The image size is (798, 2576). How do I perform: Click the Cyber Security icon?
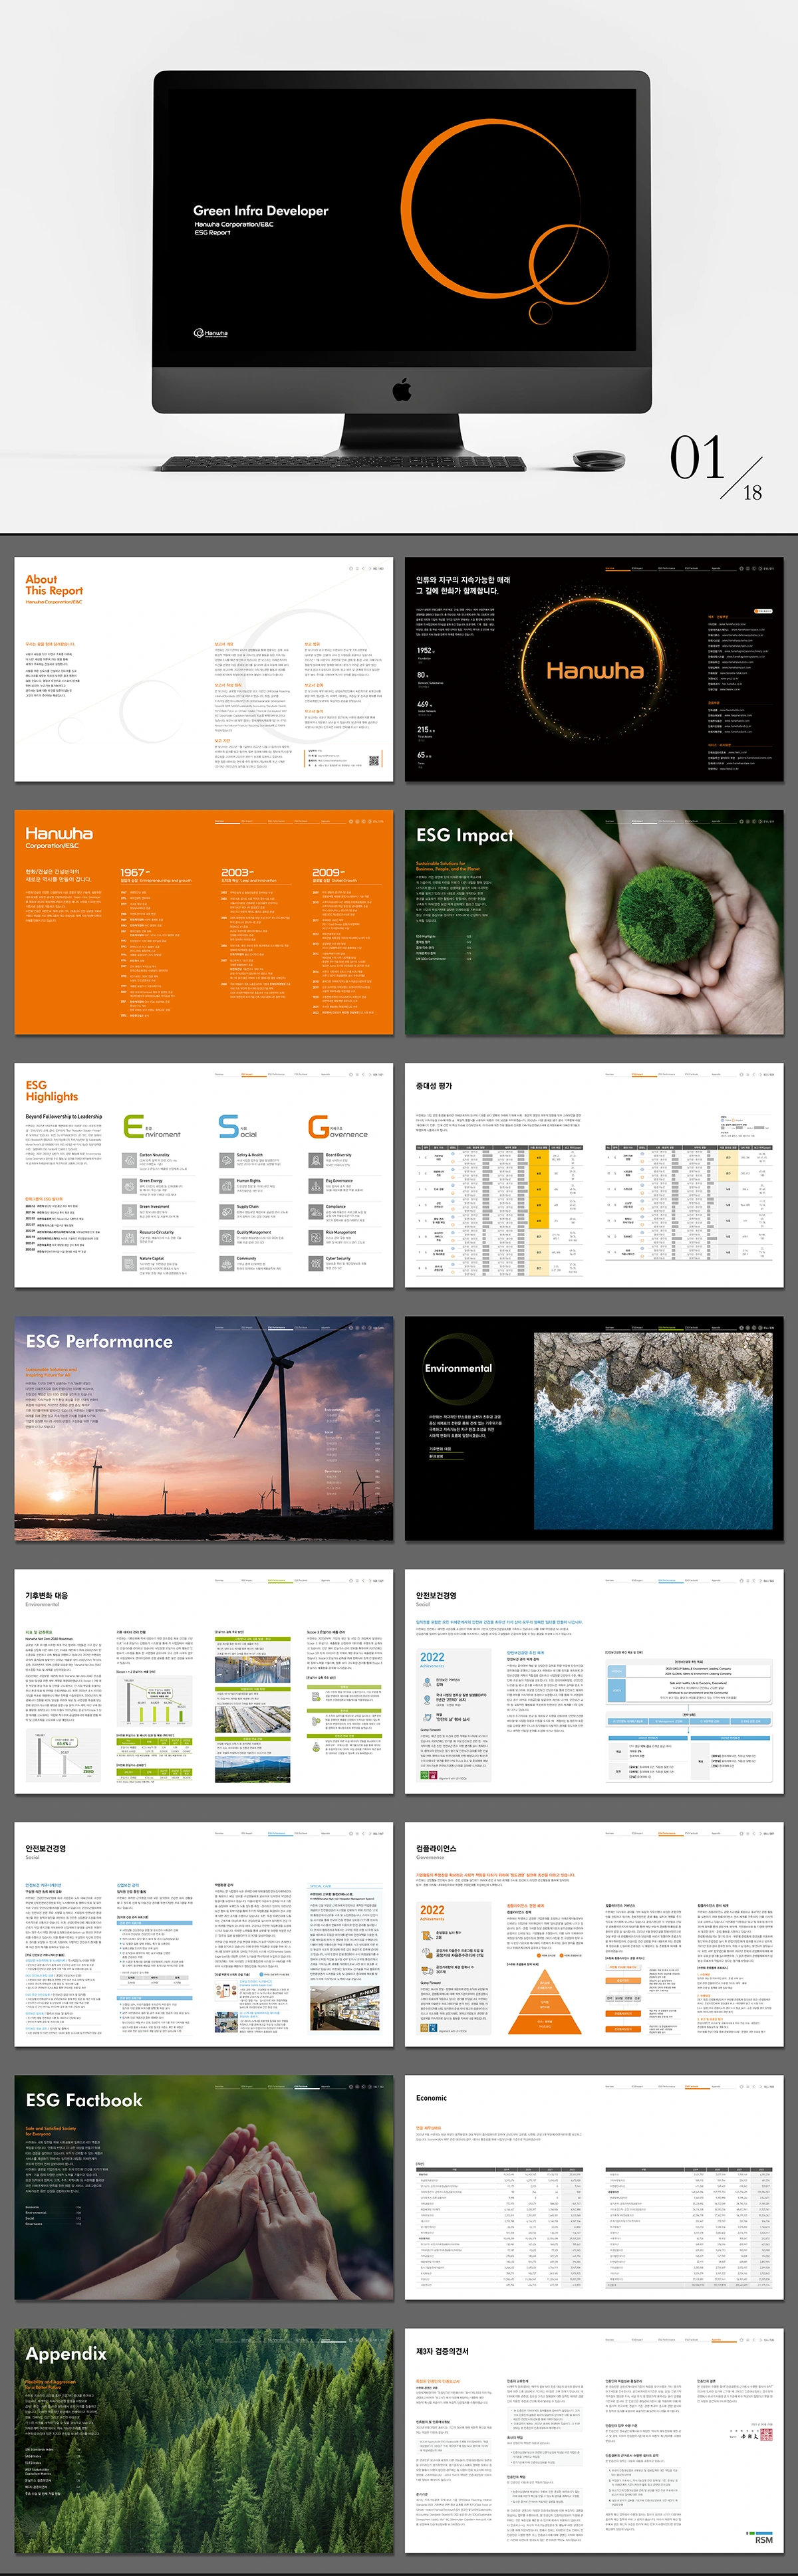pyautogui.click(x=316, y=1264)
